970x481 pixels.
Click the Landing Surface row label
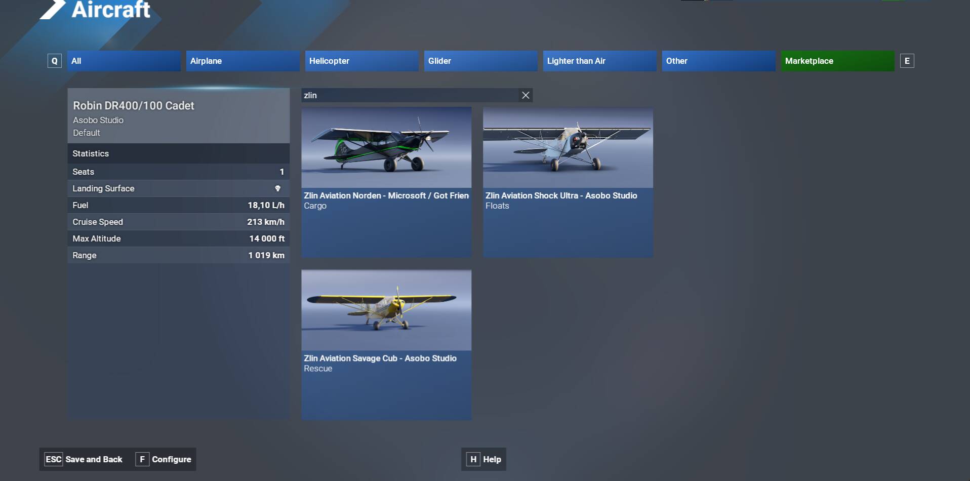pyautogui.click(x=103, y=188)
